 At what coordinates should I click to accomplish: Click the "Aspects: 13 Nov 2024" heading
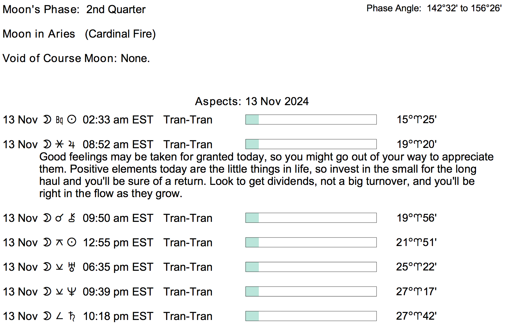(252, 101)
